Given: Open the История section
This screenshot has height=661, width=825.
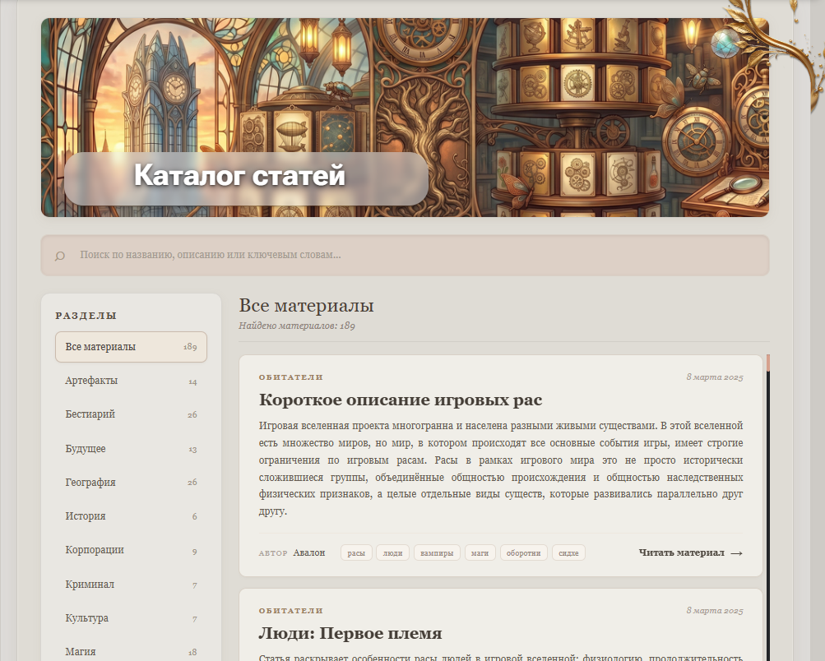Looking at the screenshot, I should 131,515.
